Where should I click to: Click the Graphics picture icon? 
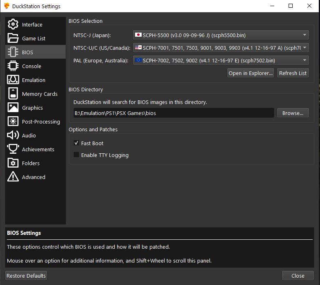pyautogui.click(x=13, y=108)
